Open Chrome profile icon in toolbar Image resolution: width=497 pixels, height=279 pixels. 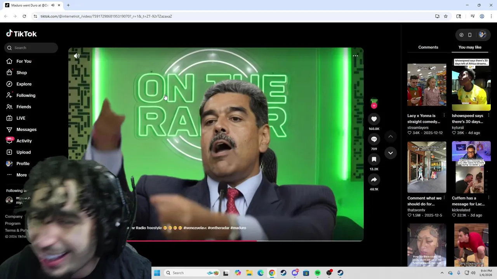(482, 16)
